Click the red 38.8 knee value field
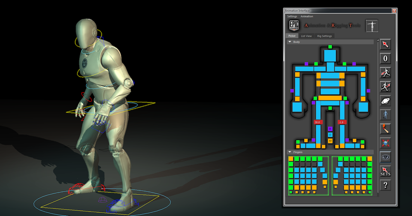The image size is (412, 216). [318, 123]
